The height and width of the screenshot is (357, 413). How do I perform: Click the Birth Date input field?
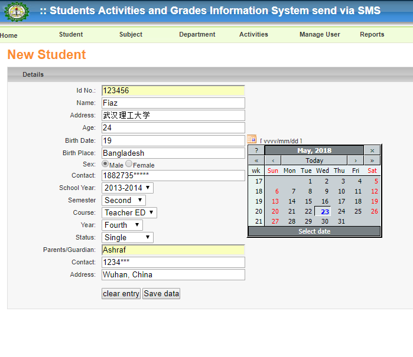pos(173,141)
